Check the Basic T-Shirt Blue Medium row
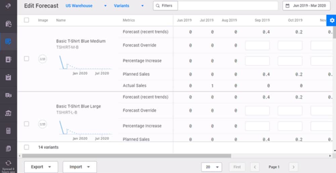Screen dimensions: 336x173 click(x=27, y=59)
